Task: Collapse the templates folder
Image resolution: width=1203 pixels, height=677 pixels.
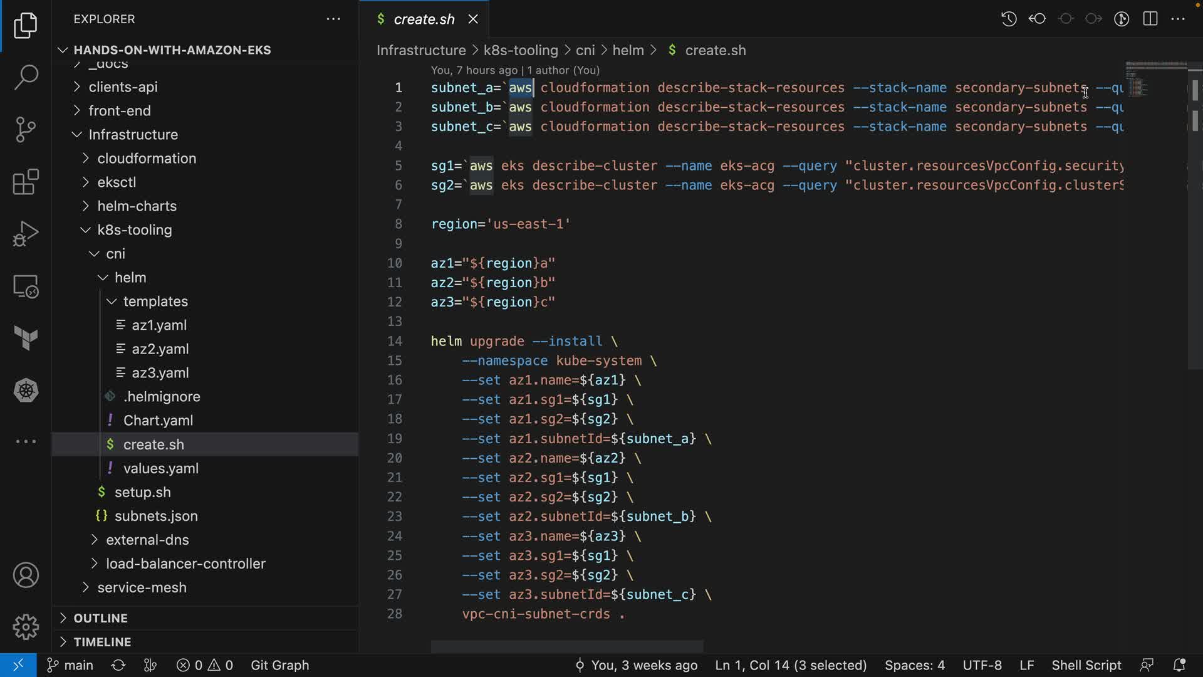Action: pos(155,302)
